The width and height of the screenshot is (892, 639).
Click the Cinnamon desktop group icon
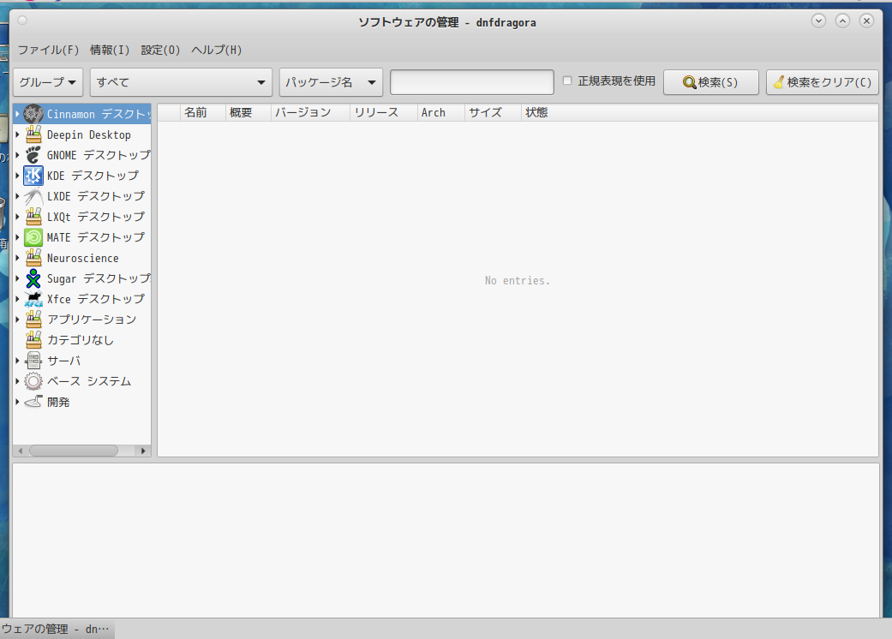(33, 114)
